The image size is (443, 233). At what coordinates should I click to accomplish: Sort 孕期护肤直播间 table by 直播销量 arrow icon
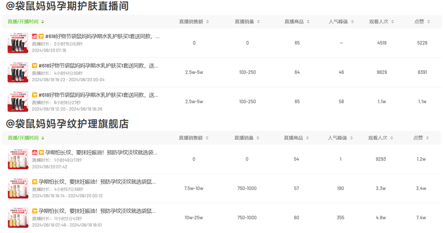tap(258, 22)
